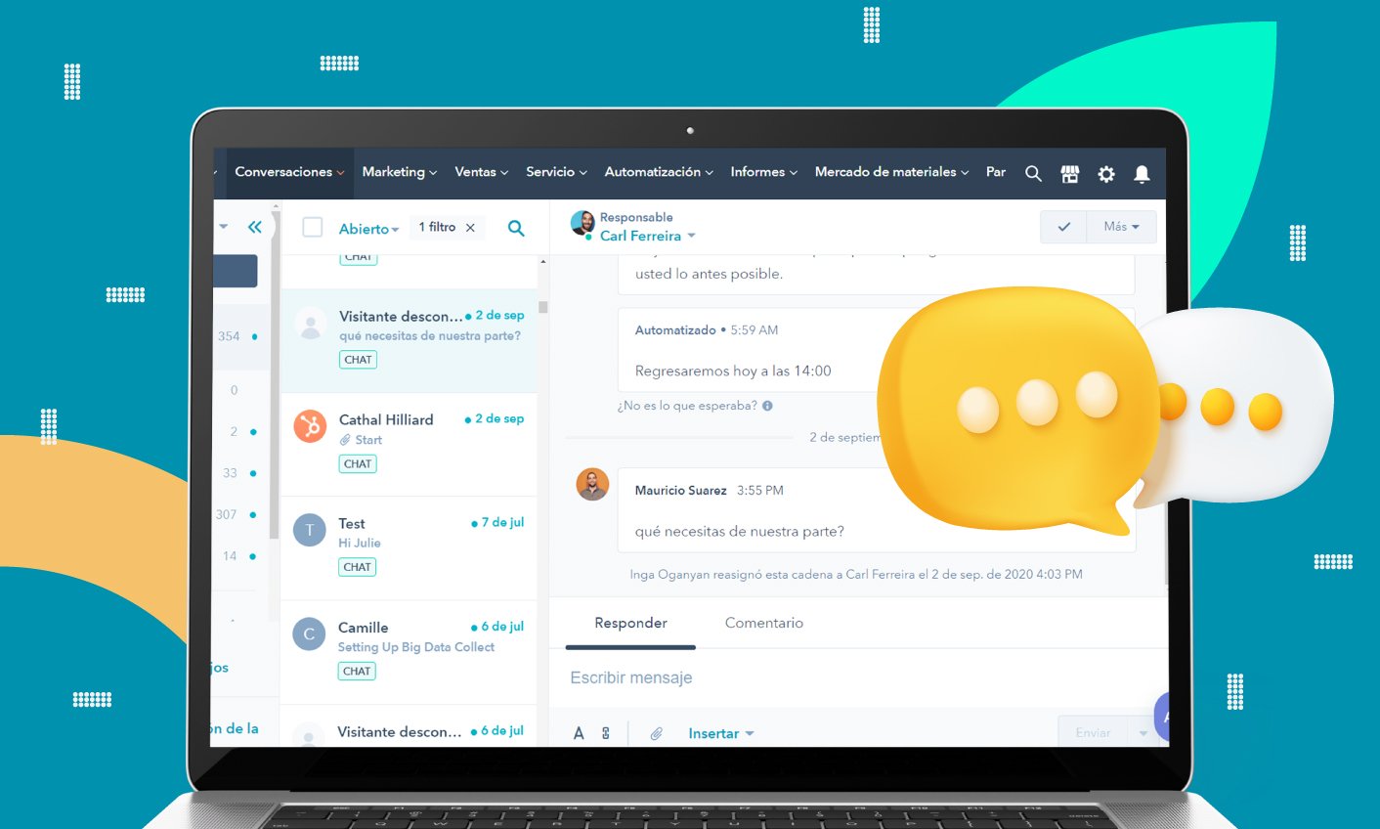
Task: Expand Mercado de materiales menu
Action: (891, 172)
